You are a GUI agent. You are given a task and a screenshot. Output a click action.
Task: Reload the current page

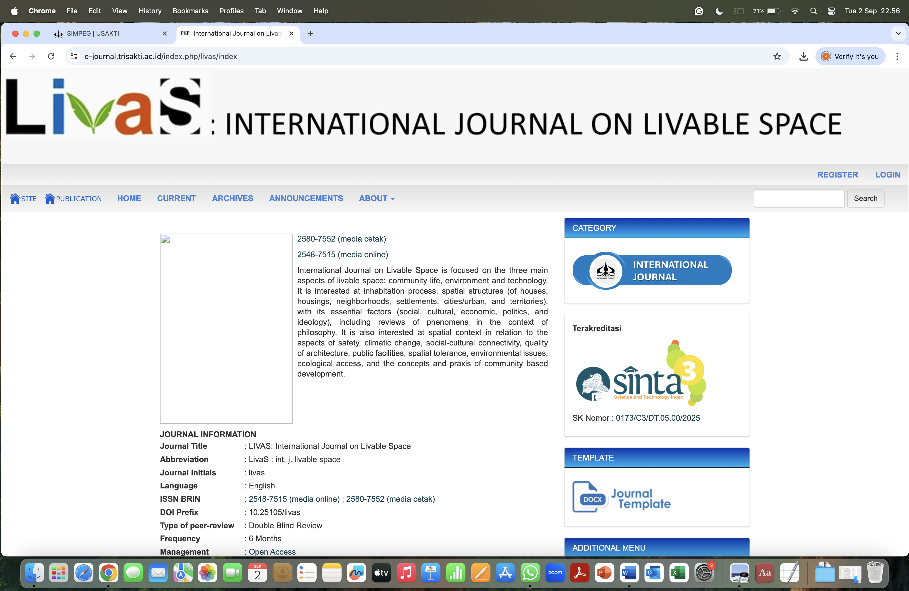tap(51, 57)
